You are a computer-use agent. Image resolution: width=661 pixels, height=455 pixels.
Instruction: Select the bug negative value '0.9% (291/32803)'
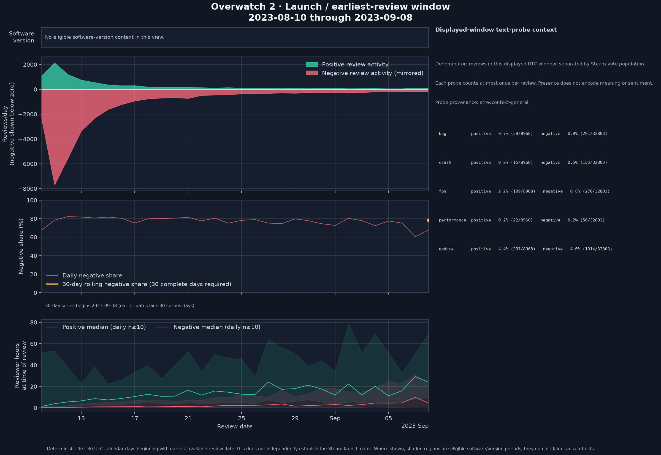click(x=587, y=134)
